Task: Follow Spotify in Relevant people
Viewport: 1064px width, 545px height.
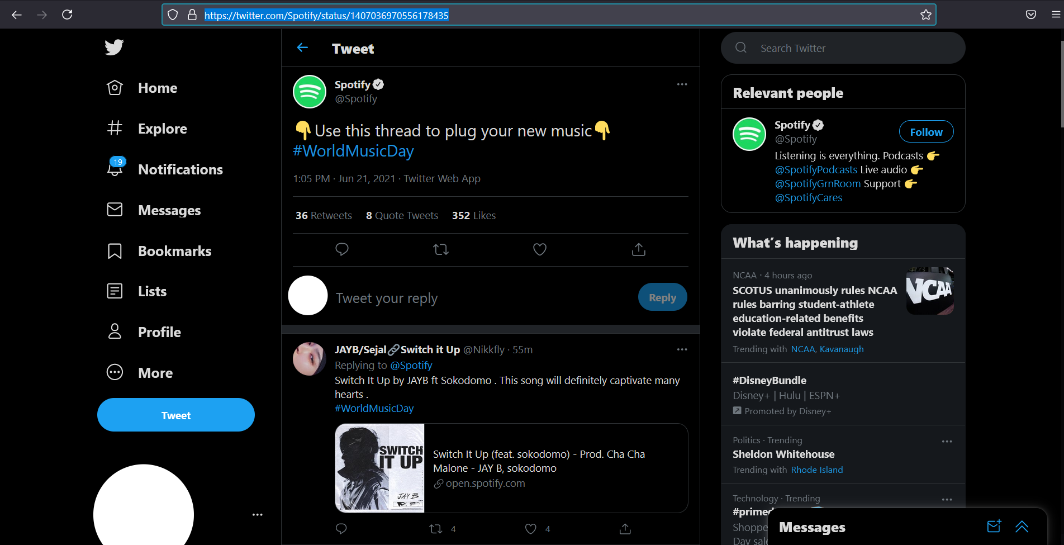Action: pyautogui.click(x=926, y=132)
